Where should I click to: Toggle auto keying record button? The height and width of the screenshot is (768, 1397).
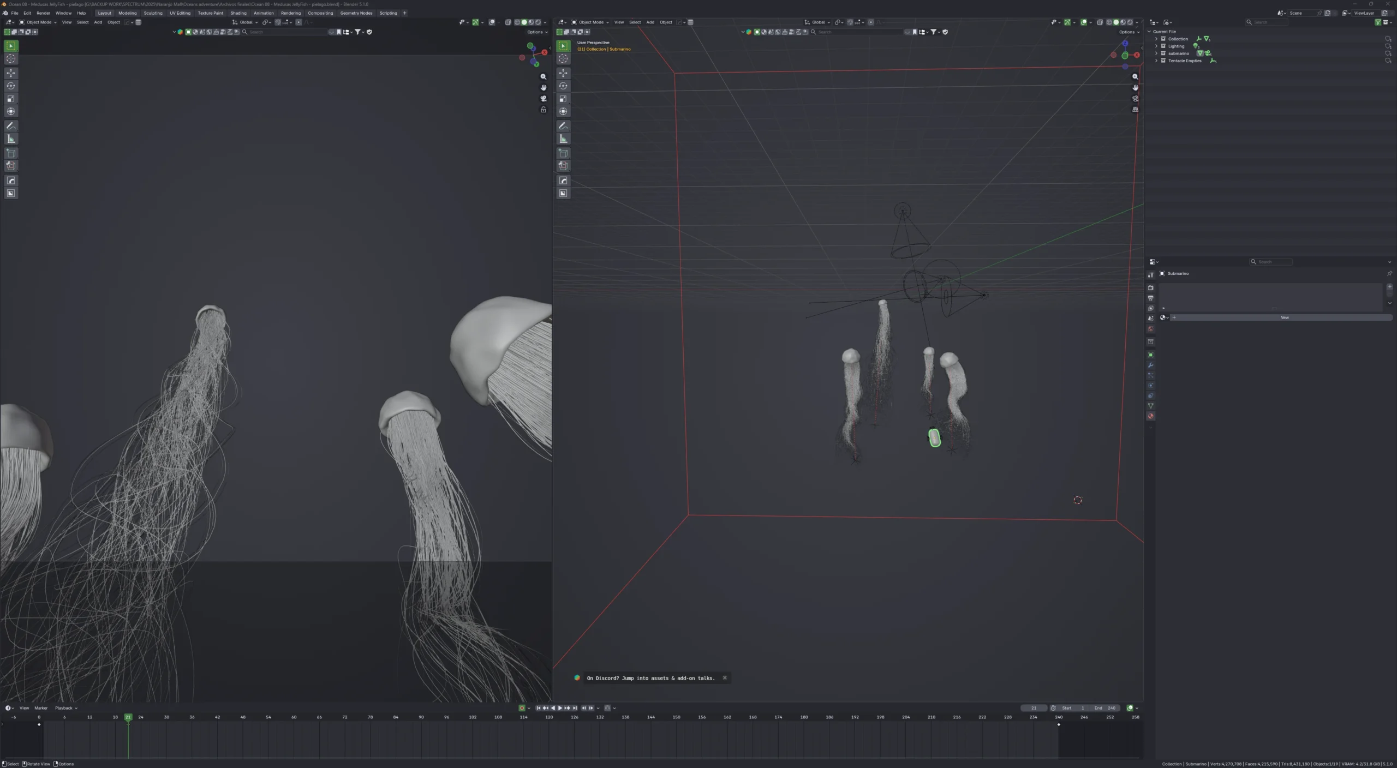pyautogui.click(x=522, y=708)
